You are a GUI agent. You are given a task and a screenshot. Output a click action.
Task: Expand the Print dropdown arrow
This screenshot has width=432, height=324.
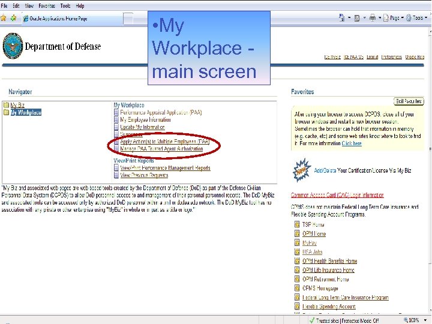(x=379, y=18)
